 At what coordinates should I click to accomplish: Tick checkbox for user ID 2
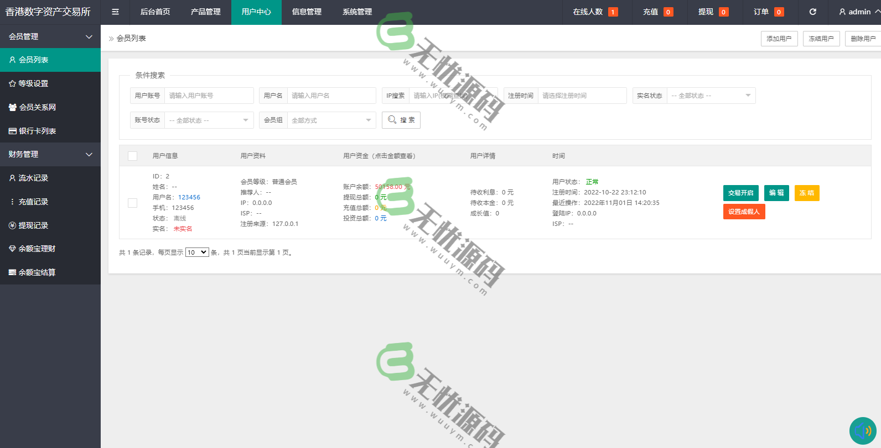(132, 203)
